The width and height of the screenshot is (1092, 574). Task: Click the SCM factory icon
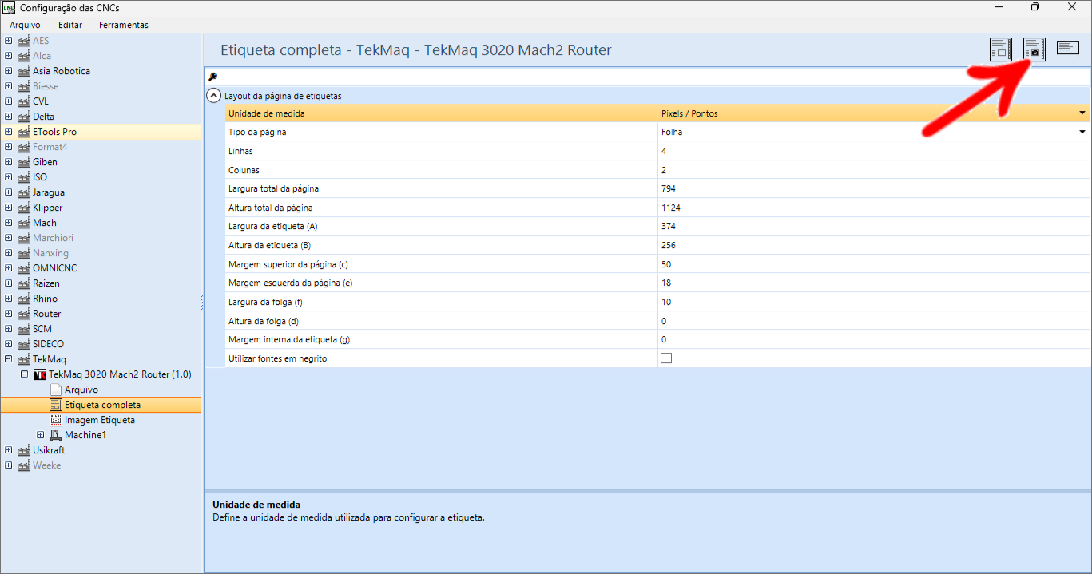(x=23, y=329)
